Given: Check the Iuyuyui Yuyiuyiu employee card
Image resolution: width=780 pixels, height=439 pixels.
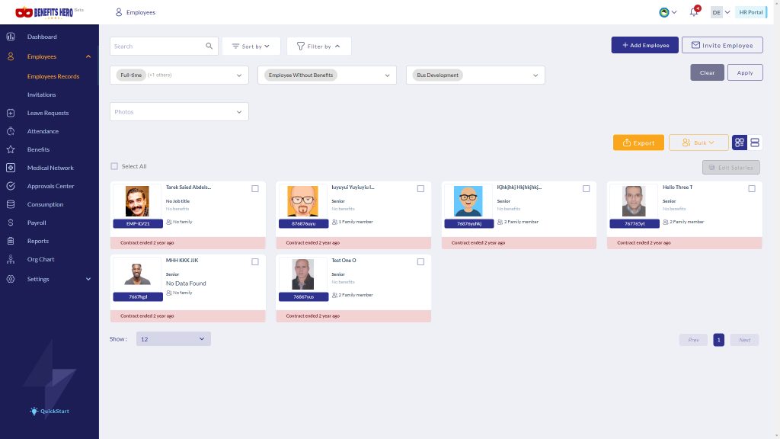Looking at the screenshot, I should pyautogui.click(x=420, y=189).
